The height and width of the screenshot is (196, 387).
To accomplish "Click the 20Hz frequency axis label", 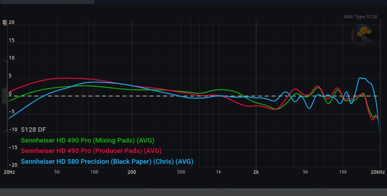I will click(x=9, y=172).
